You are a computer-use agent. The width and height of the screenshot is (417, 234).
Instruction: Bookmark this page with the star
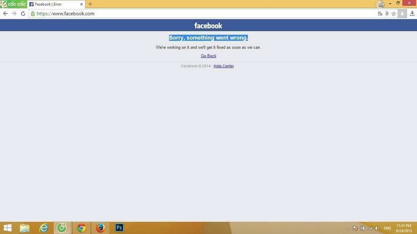(394, 14)
